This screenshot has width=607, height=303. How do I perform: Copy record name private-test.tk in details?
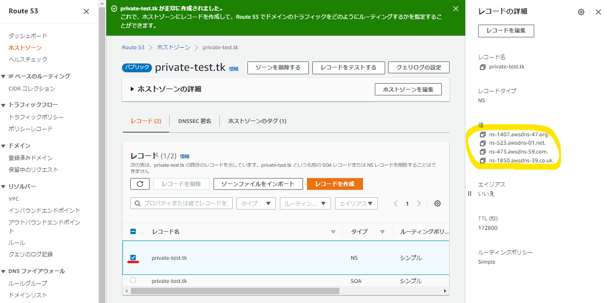pyautogui.click(x=483, y=67)
